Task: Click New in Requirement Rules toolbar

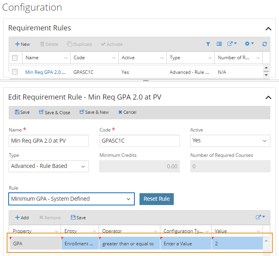Action: pyautogui.click(x=22, y=44)
